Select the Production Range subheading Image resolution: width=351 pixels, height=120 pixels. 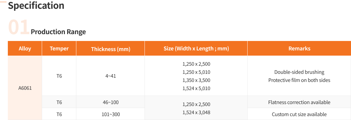(x=58, y=32)
